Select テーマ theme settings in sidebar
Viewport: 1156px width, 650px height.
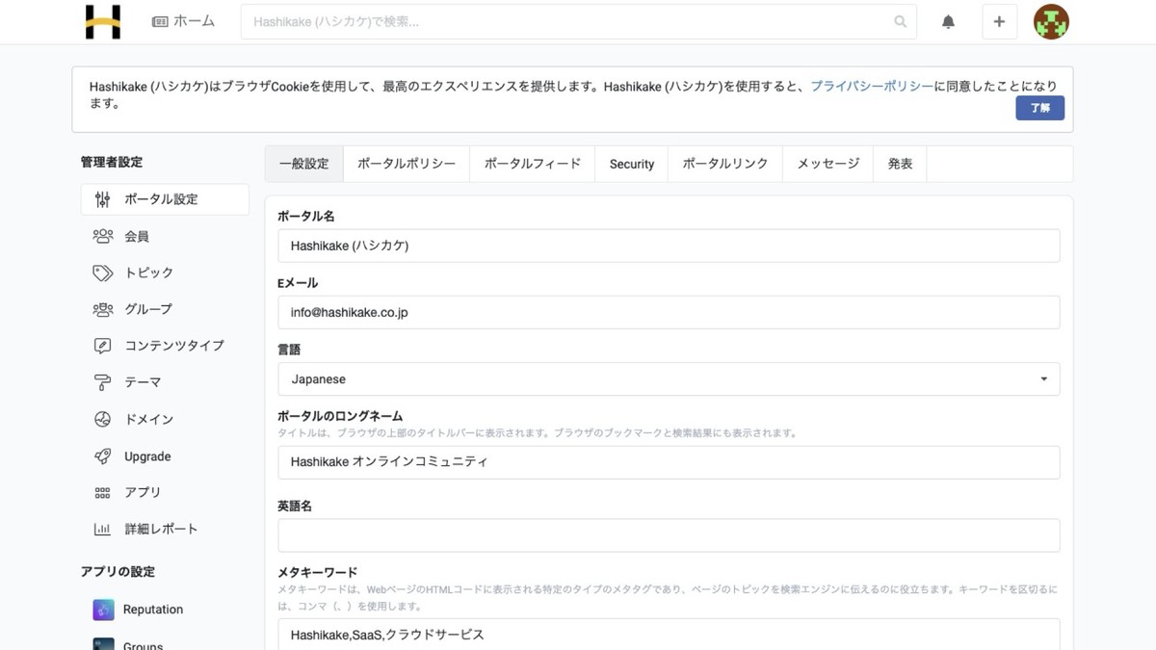(142, 382)
